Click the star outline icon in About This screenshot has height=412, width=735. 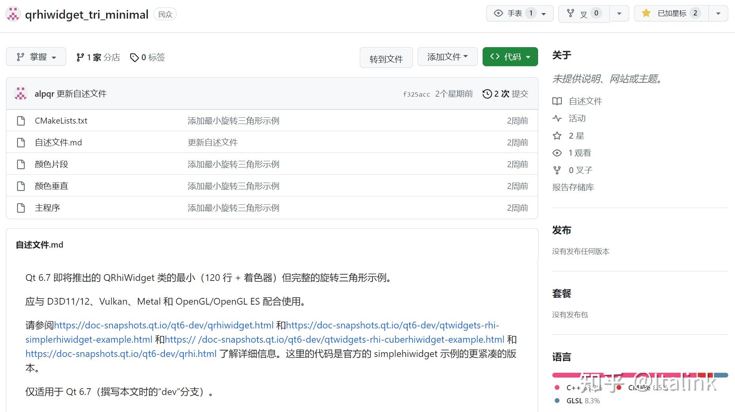point(557,136)
